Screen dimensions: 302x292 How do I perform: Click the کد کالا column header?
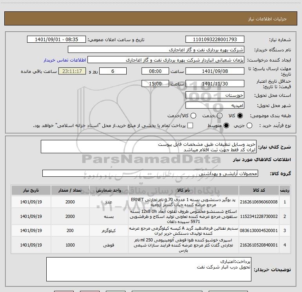[259, 190]
